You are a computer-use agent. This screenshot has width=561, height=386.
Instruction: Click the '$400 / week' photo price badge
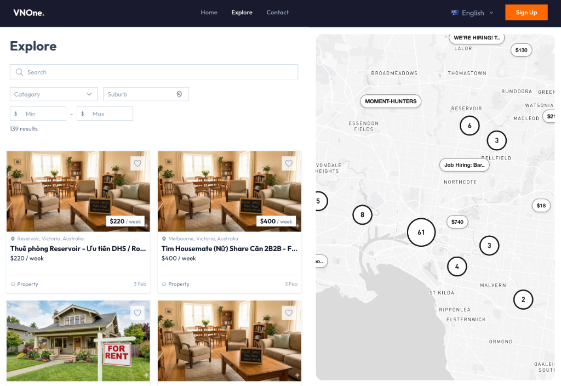point(276,222)
